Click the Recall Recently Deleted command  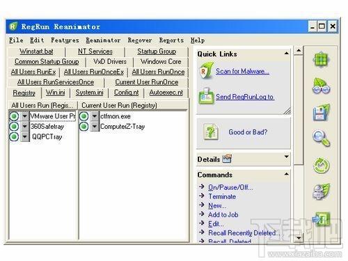point(244,232)
